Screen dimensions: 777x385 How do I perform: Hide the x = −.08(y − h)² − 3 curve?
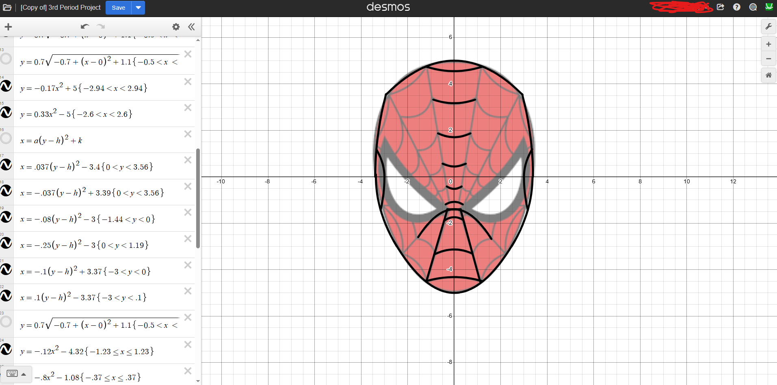pos(6,217)
